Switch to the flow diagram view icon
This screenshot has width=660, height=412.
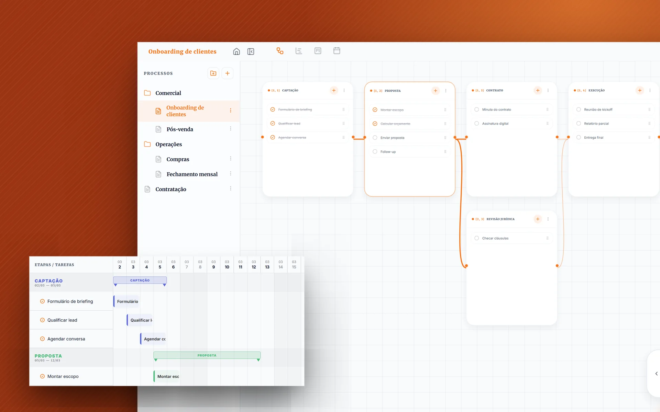(280, 51)
